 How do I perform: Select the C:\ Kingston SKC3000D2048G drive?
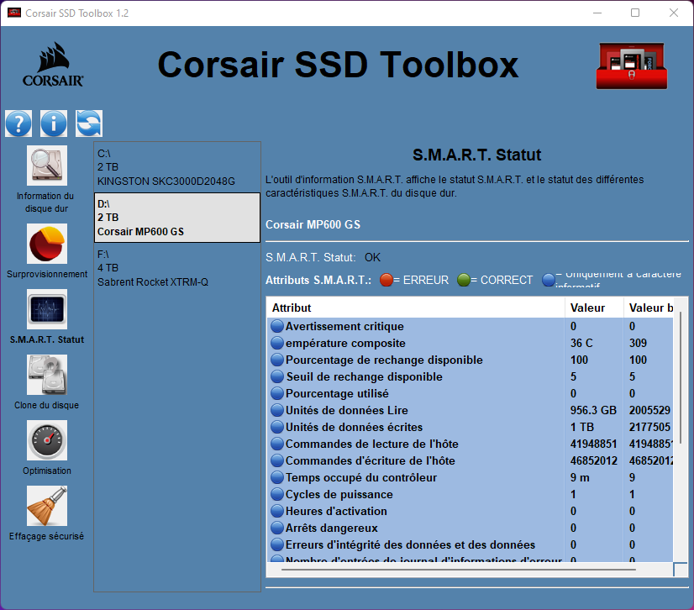click(x=177, y=167)
